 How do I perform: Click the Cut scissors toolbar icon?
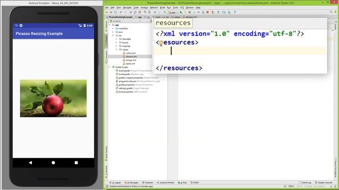coord(131,12)
